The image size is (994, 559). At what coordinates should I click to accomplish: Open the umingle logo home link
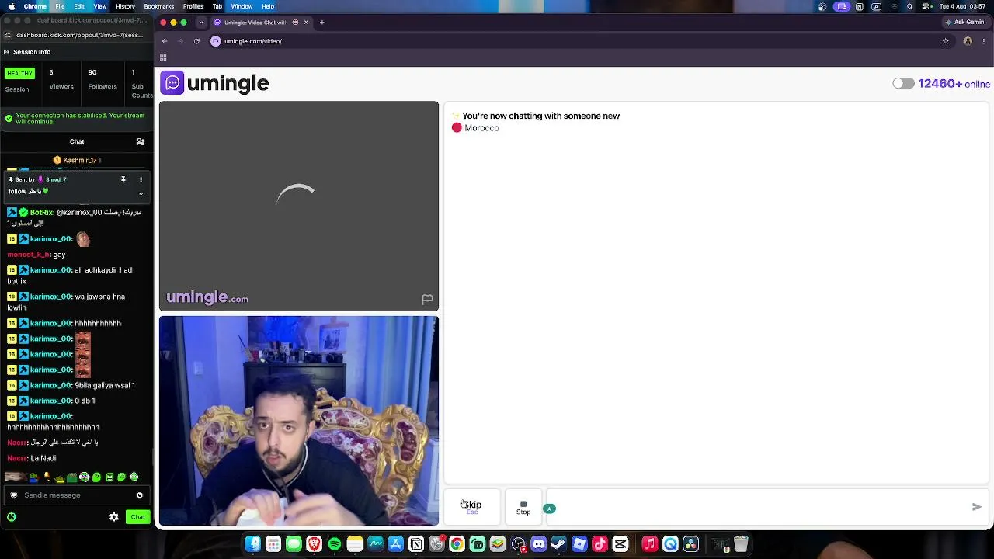coord(214,83)
